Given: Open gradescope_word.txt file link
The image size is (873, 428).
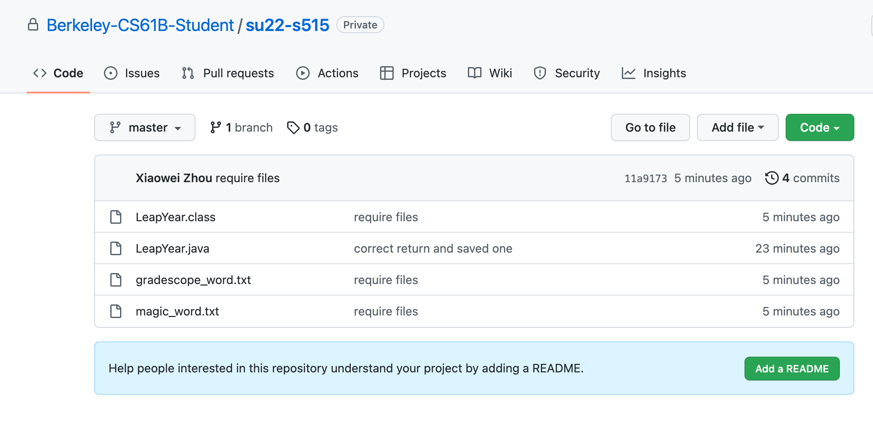Looking at the screenshot, I should coord(193,280).
